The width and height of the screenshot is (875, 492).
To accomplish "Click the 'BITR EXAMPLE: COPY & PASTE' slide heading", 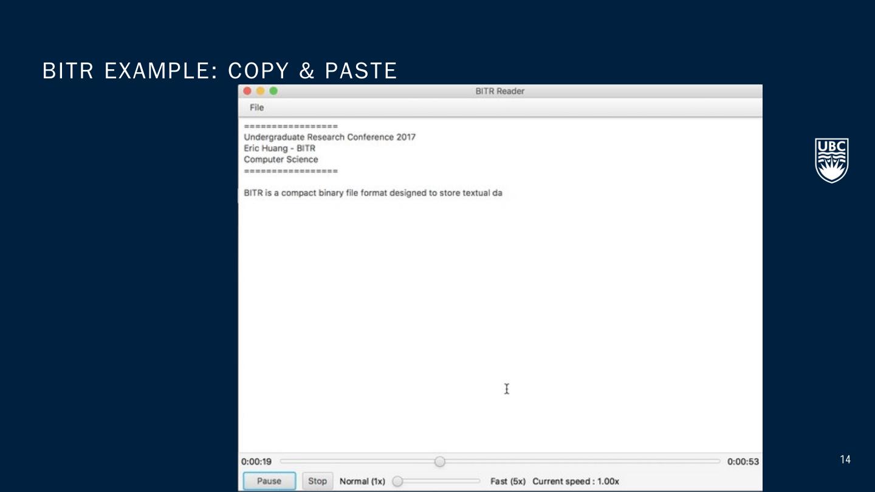I will tap(219, 71).
